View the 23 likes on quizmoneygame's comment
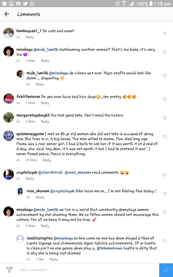 coord(31,160)
